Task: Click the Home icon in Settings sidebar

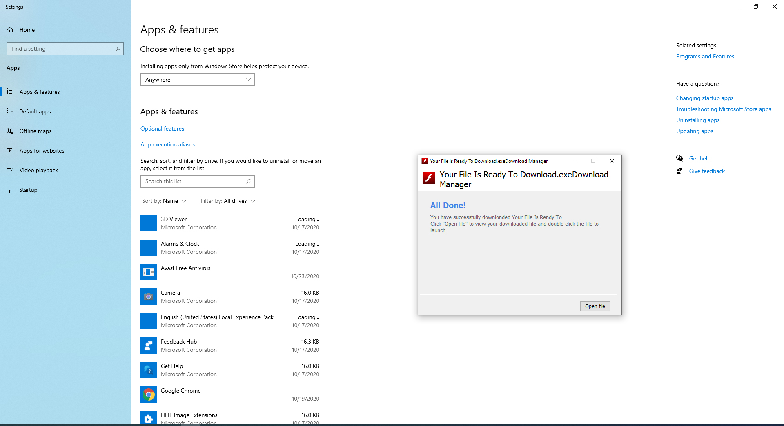Action: click(10, 30)
